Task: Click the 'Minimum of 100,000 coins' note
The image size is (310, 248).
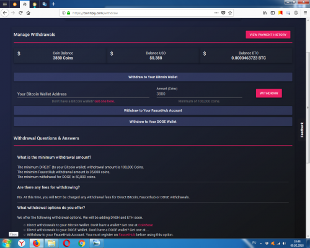Action: tap(199, 101)
